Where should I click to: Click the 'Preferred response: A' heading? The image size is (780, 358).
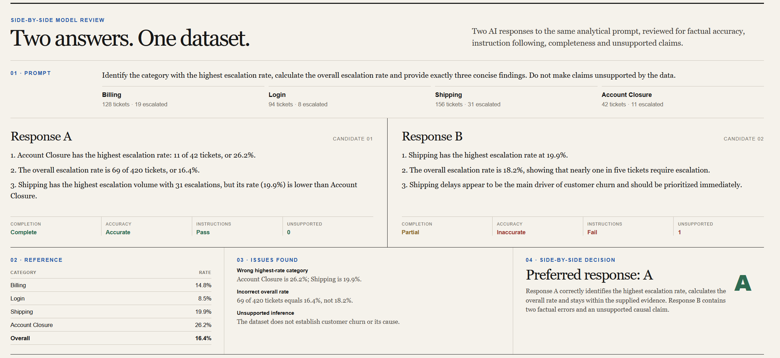click(589, 275)
